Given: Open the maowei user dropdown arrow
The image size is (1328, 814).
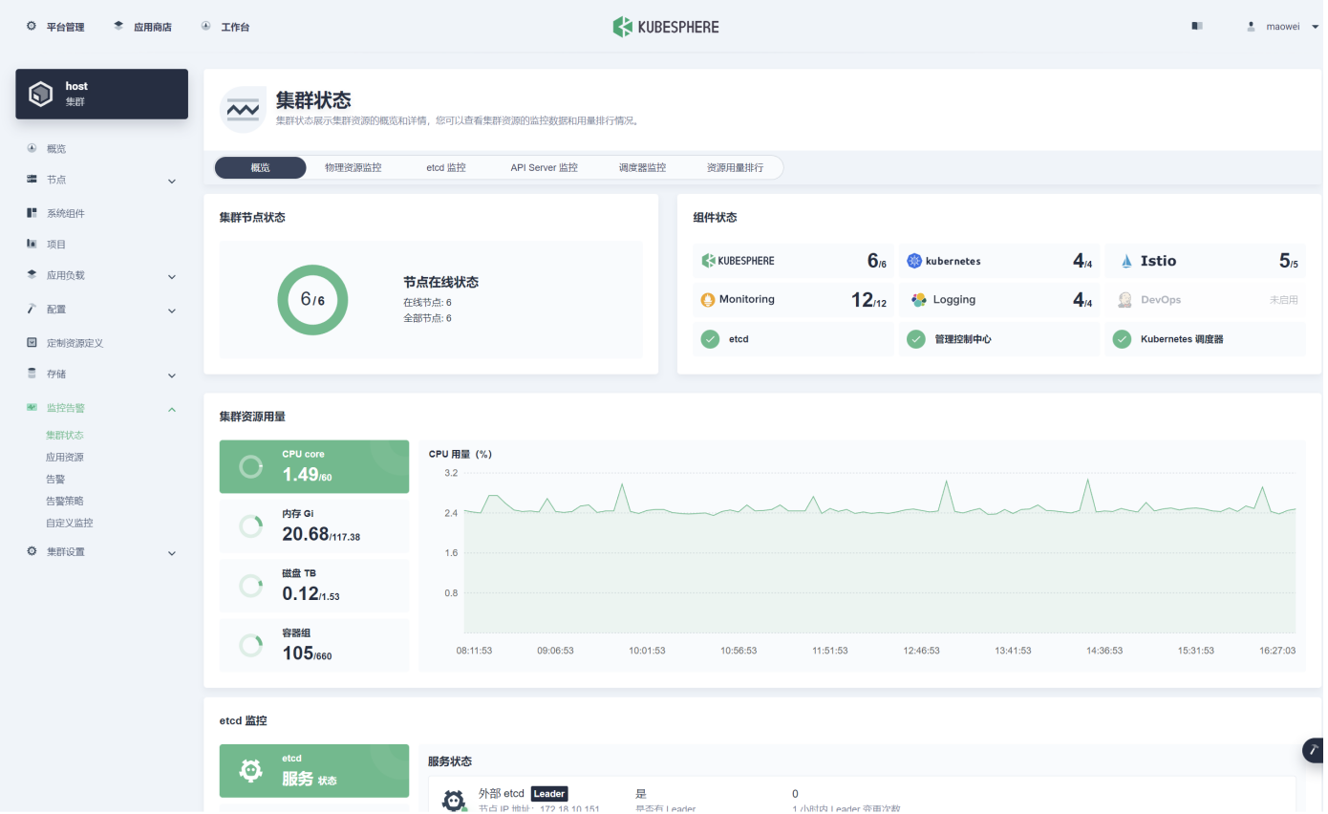Looking at the screenshot, I should 1315,28.
